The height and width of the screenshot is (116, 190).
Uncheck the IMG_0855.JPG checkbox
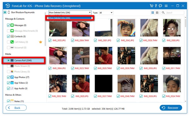tap(50, 40)
